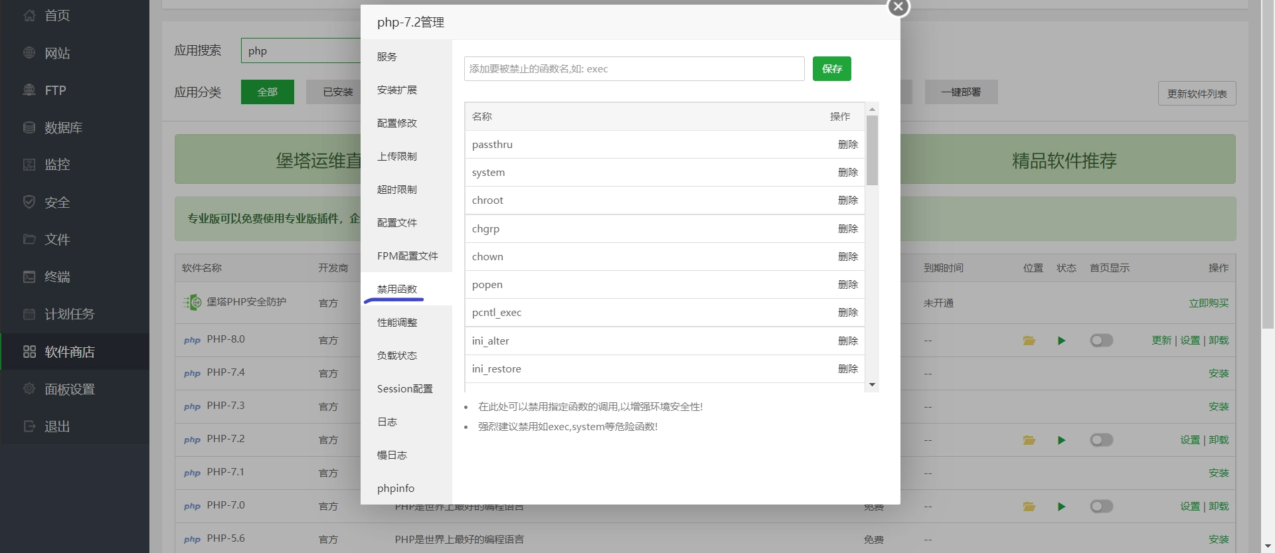Screen dimensions: 1275x553
Task: Select the 性能调整 tab
Action: [406, 322]
